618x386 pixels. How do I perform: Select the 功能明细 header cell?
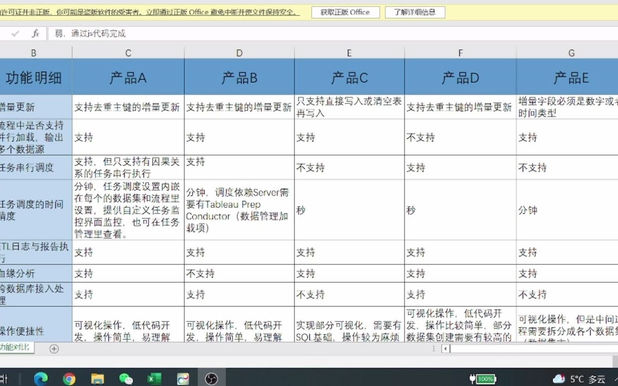36,77
